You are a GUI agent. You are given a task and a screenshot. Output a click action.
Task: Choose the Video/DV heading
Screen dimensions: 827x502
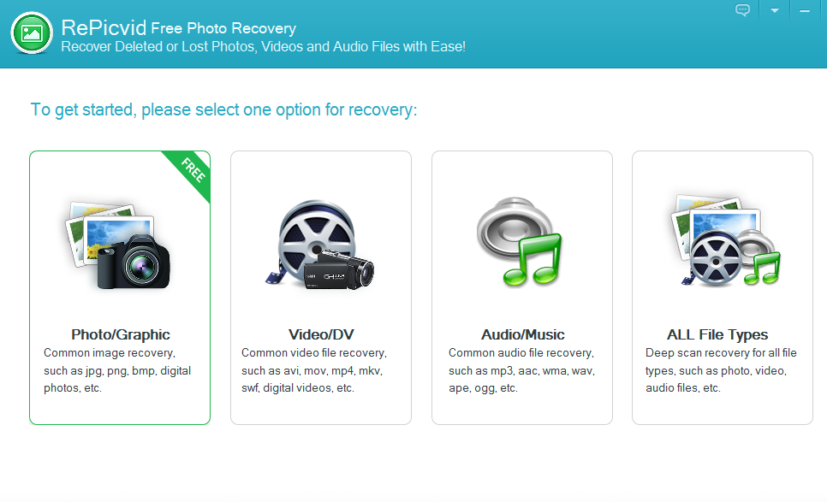point(321,334)
